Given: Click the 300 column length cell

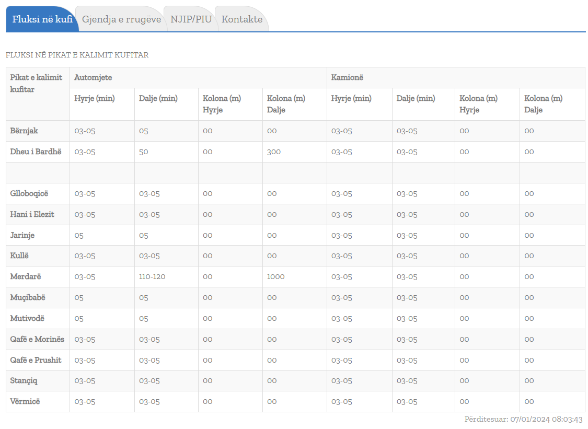Looking at the screenshot, I should [x=273, y=152].
